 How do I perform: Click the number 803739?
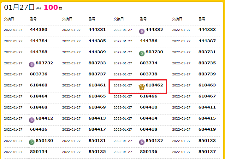point(207,74)
